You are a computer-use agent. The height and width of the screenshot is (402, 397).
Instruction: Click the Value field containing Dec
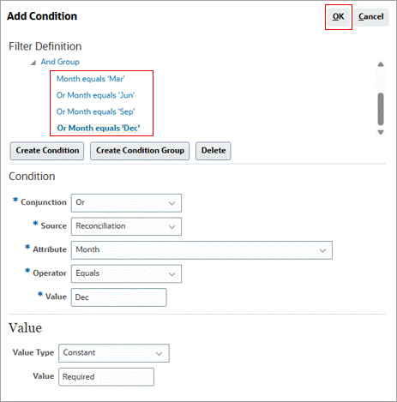click(x=118, y=297)
